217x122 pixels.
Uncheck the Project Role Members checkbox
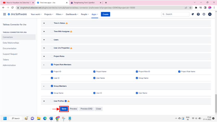(52, 64)
